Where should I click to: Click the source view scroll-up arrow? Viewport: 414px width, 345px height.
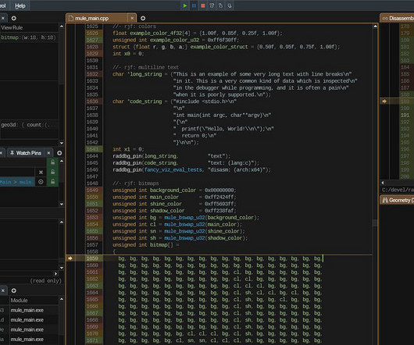click(375, 27)
